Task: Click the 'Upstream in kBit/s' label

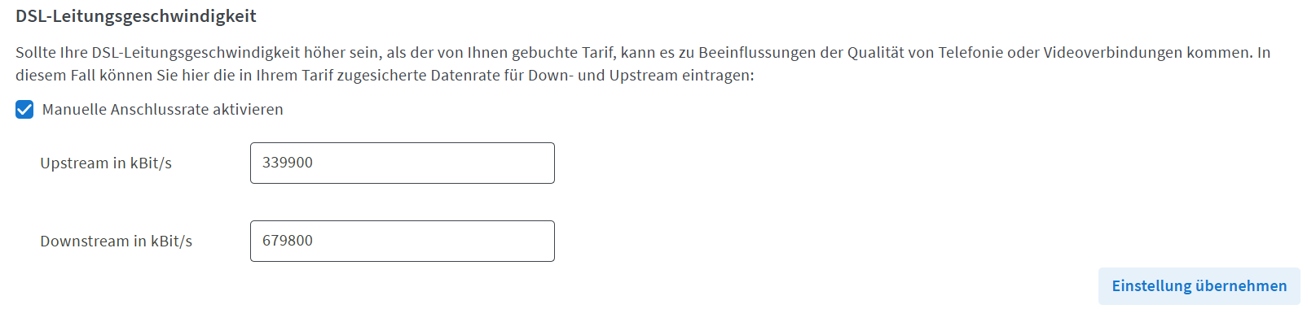Action: pyautogui.click(x=106, y=163)
